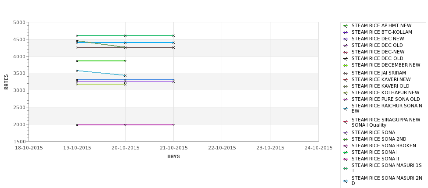
Task: Click the top green line's data point on 21-10-2015
Action: click(x=173, y=35)
